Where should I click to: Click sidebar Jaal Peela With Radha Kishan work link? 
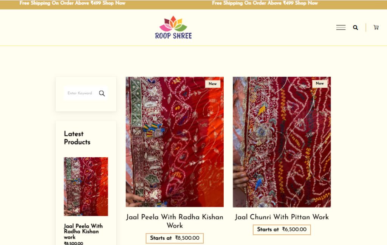pyautogui.click(x=83, y=231)
